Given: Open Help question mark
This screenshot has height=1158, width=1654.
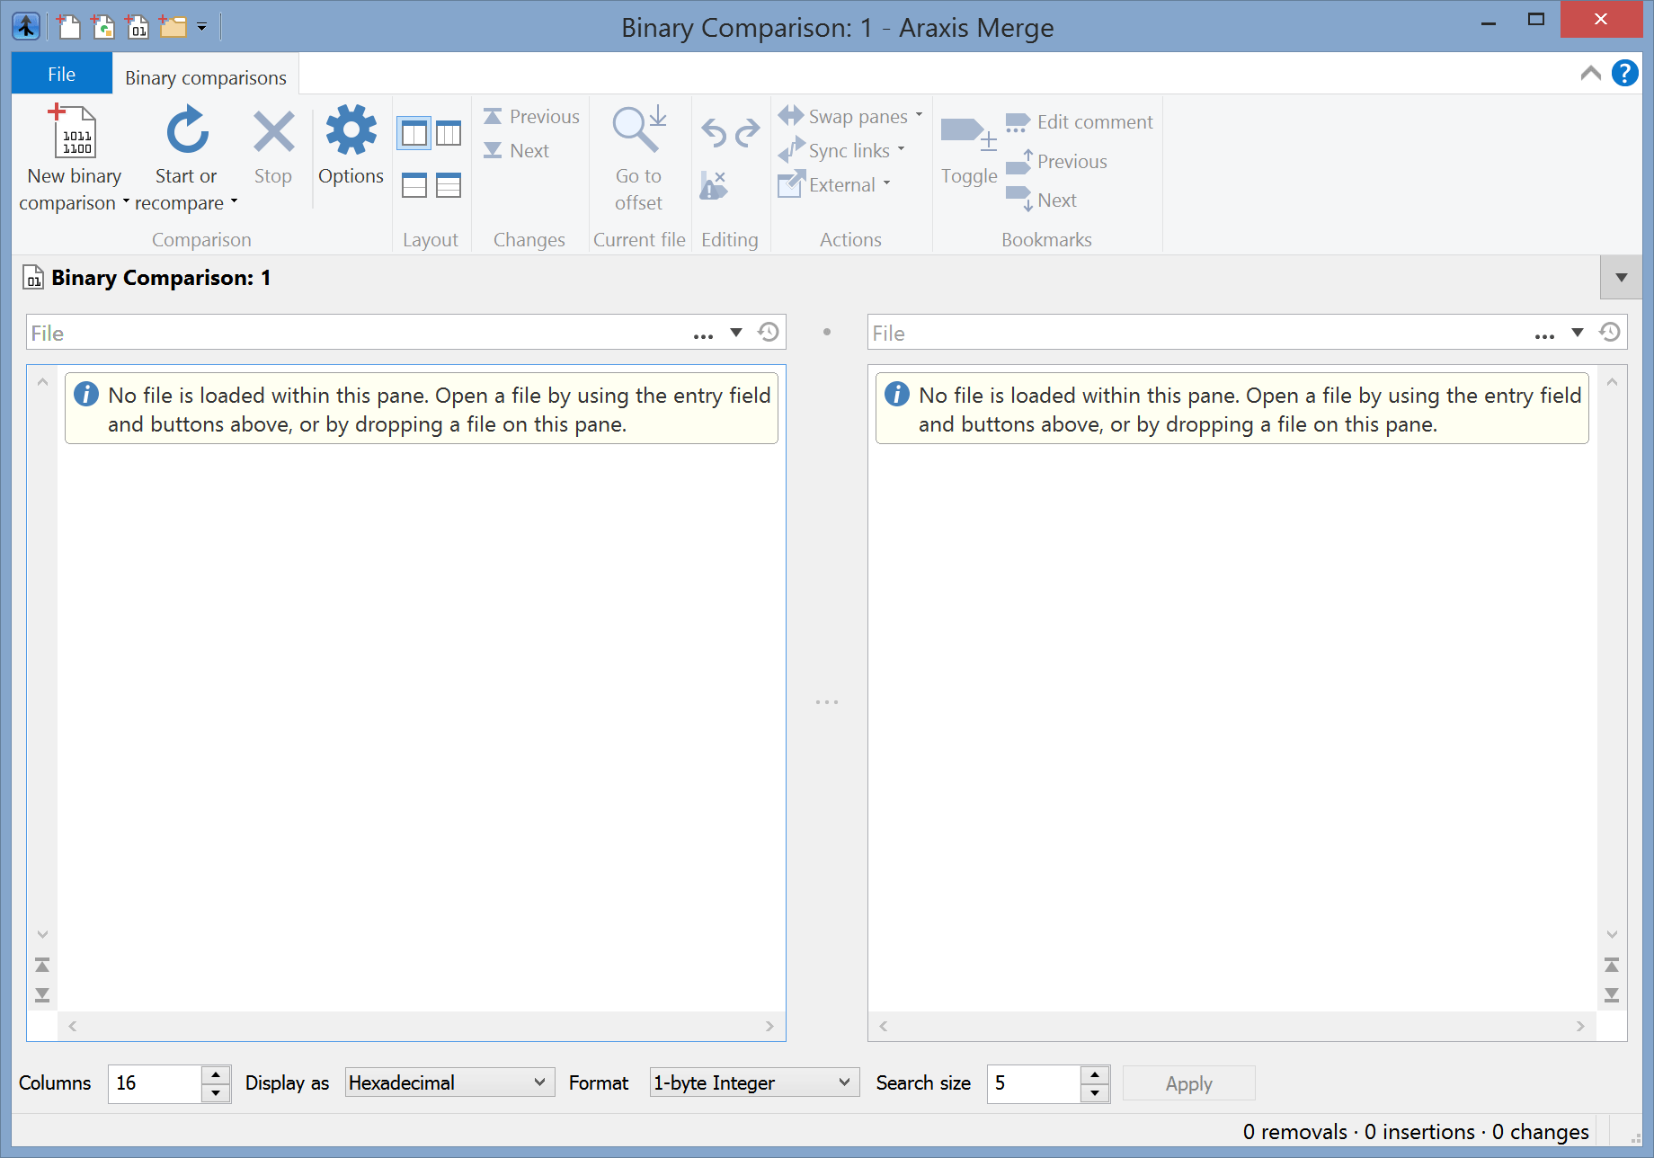Looking at the screenshot, I should click(1624, 73).
